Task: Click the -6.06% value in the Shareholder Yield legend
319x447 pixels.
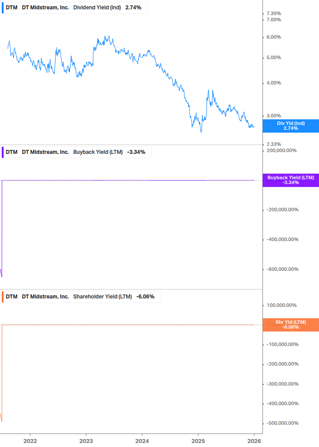Action: coord(145,297)
